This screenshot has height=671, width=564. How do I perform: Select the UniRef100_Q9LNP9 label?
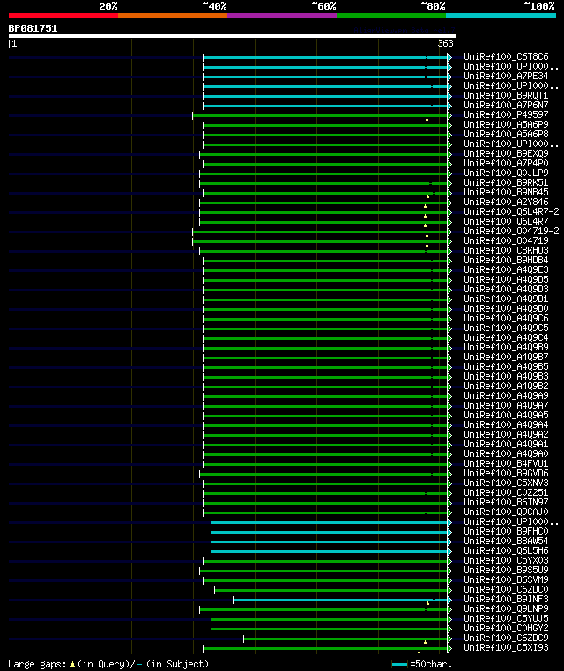coord(506,609)
